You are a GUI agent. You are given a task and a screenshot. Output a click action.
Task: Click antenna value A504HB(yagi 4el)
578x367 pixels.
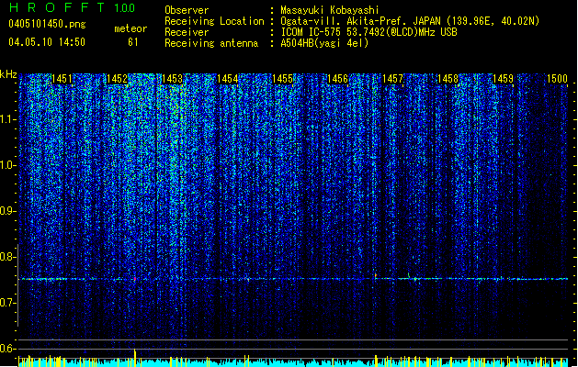[x=324, y=43]
